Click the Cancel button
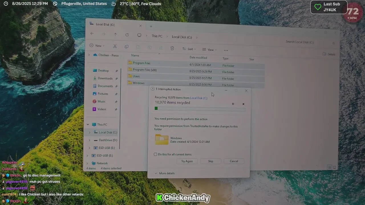Screen dimensions: 365x205 [x=234, y=161]
